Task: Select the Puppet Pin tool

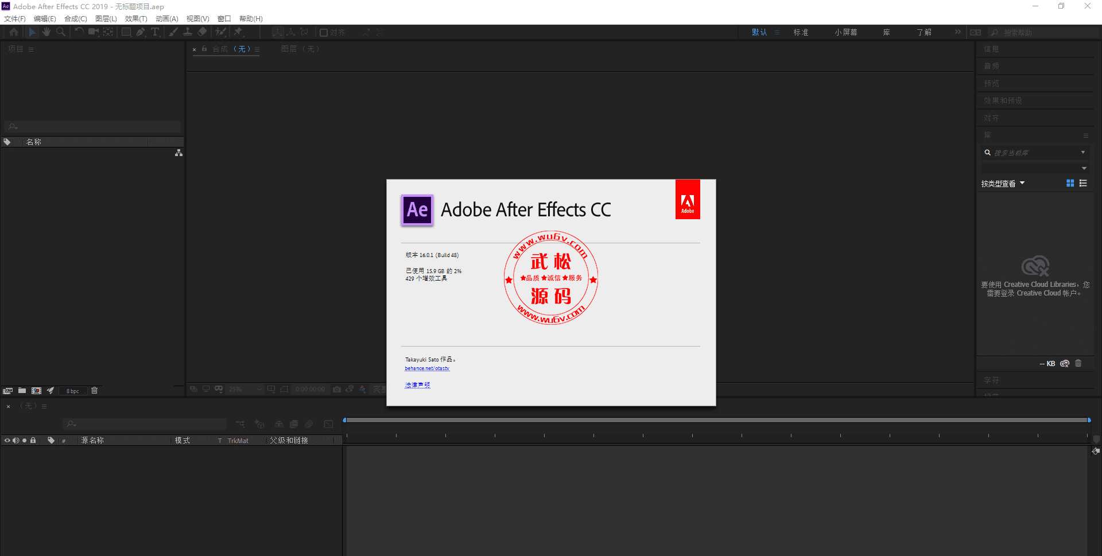Action: pos(238,32)
